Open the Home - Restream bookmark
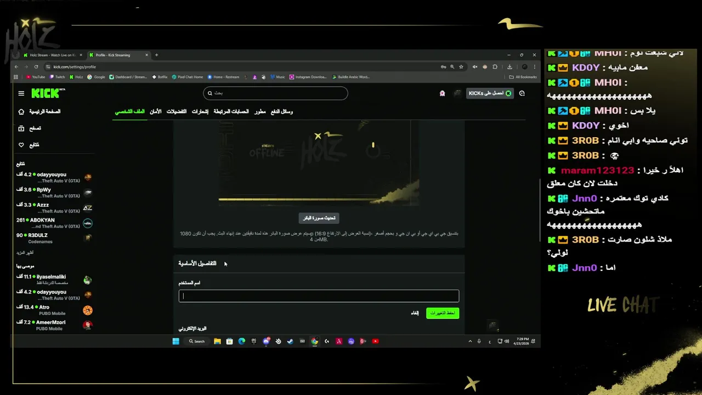The height and width of the screenshot is (395, 702). point(224,77)
